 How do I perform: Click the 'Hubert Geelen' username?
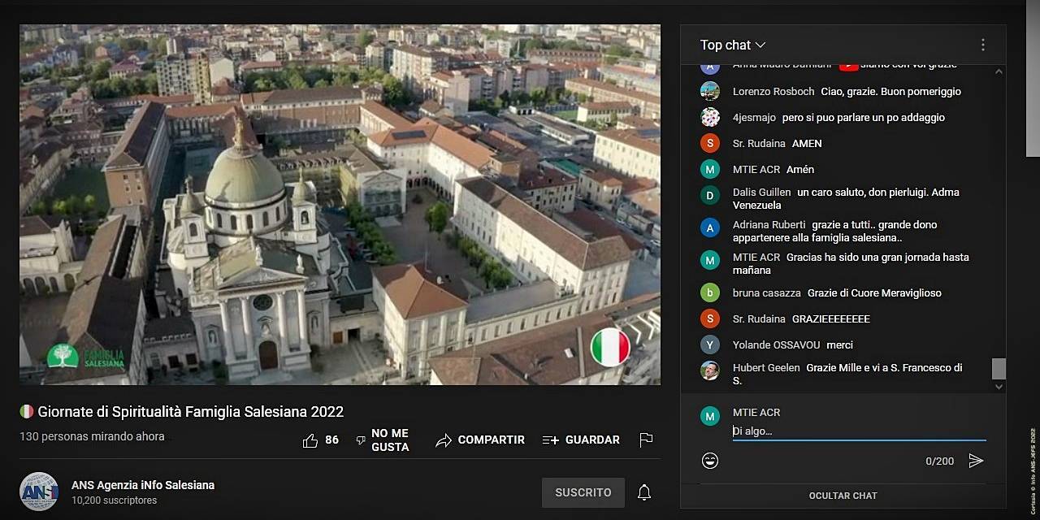766,368
